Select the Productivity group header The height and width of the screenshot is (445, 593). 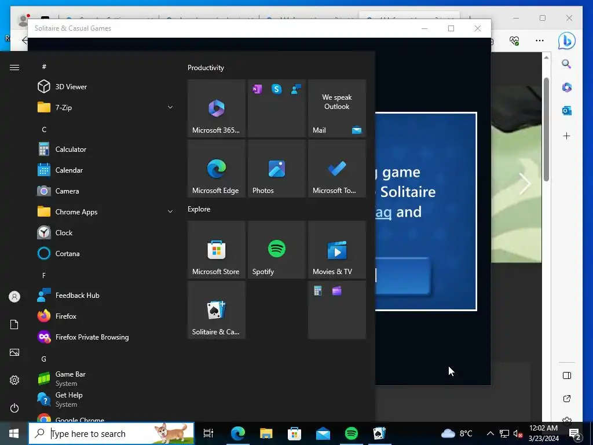(206, 68)
